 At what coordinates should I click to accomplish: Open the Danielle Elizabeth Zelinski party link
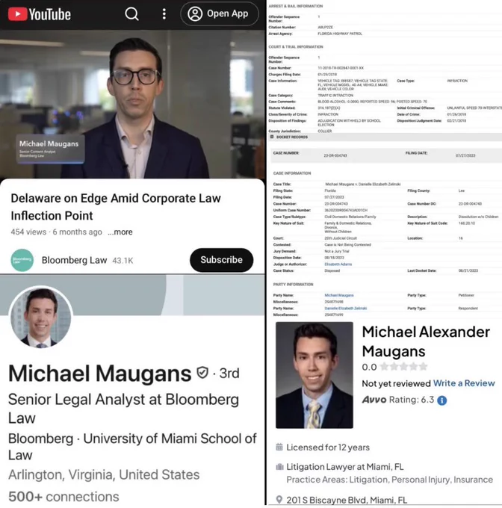point(346,308)
